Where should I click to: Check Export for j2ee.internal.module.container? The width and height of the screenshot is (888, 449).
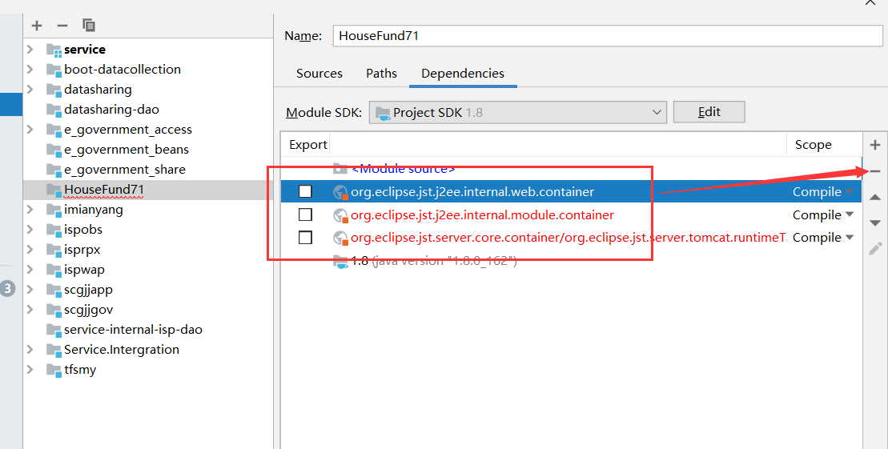pos(305,214)
